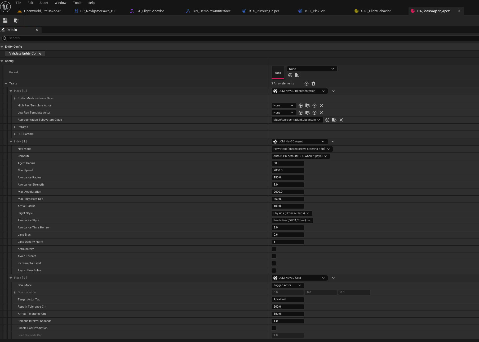Open LCM Nav3D Goal trait dropdown
This screenshot has height=342, width=479.
coord(299,278)
